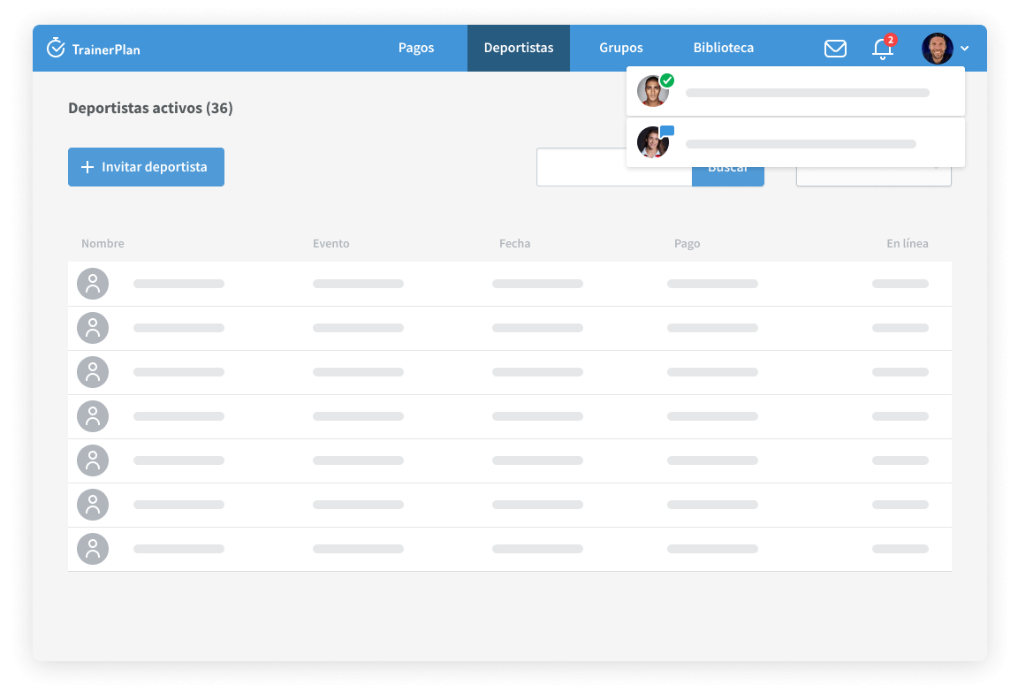Go to the Grupos tab
This screenshot has width=1018, height=700.
point(621,48)
